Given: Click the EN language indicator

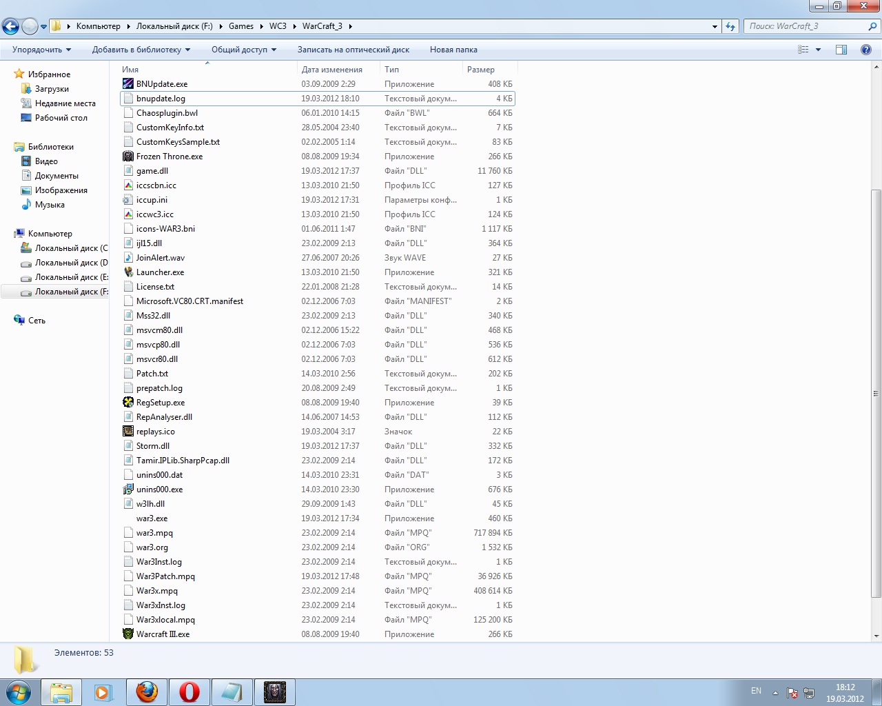Looking at the screenshot, I should (x=756, y=691).
